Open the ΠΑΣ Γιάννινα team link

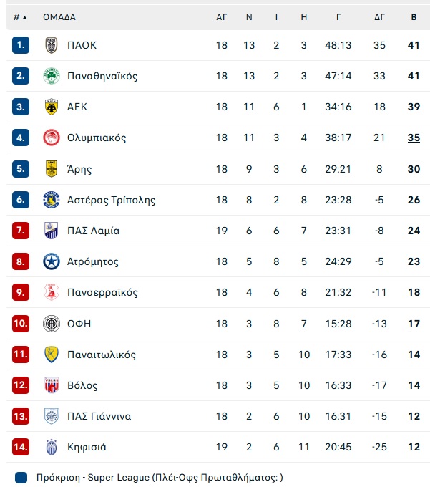[99, 416]
